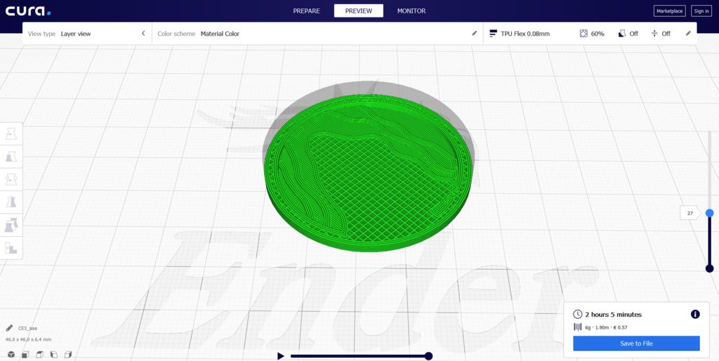
Task: Select the Mirror tool in the left toolbar
Action: pyautogui.click(x=11, y=202)
